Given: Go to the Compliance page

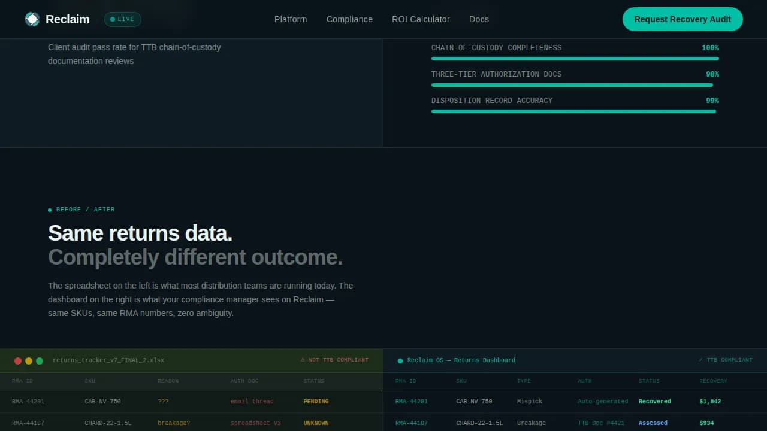Looking at the screenshot, I should click(349, 19).
